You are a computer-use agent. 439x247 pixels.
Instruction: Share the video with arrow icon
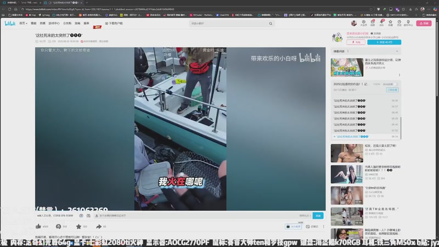pos(99,226)
